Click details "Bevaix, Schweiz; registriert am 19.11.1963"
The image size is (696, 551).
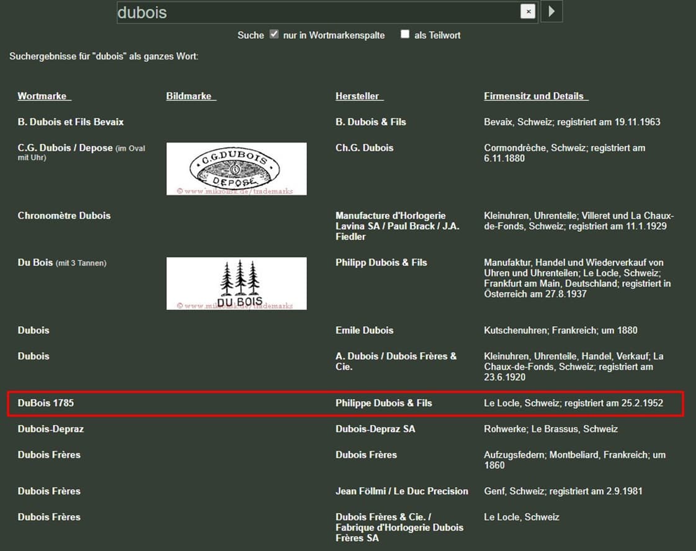point(572,122)
